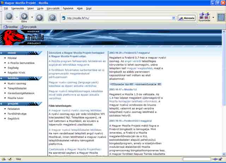
Task: Click the Mozilla throbber logo icon
Action: (221, 17)
